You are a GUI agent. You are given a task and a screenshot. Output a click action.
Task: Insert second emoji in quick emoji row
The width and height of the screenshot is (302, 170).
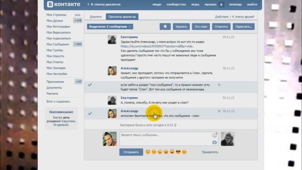click(154, 152)
